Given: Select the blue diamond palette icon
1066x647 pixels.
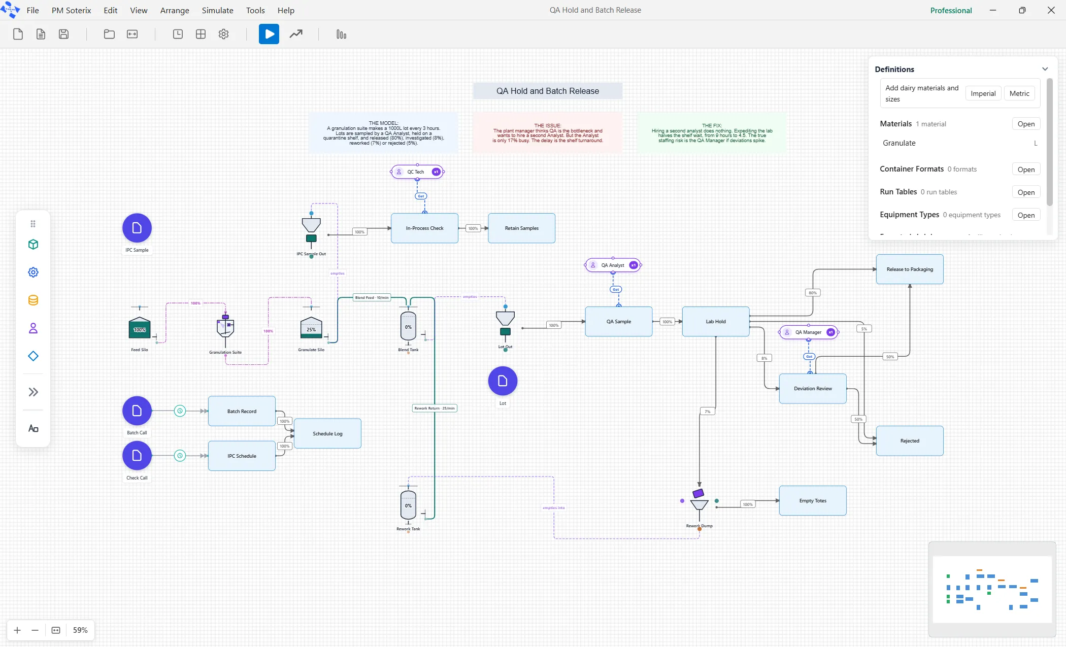Looking at the screenshot, I should coord(33,356).
